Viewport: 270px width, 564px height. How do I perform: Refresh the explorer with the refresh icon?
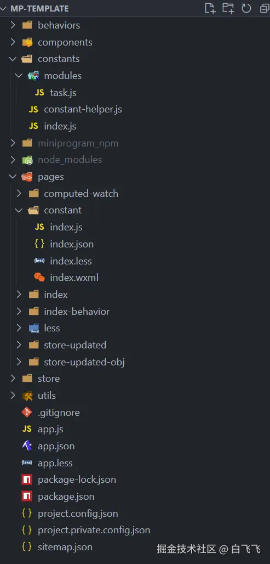tap(246, 8)
